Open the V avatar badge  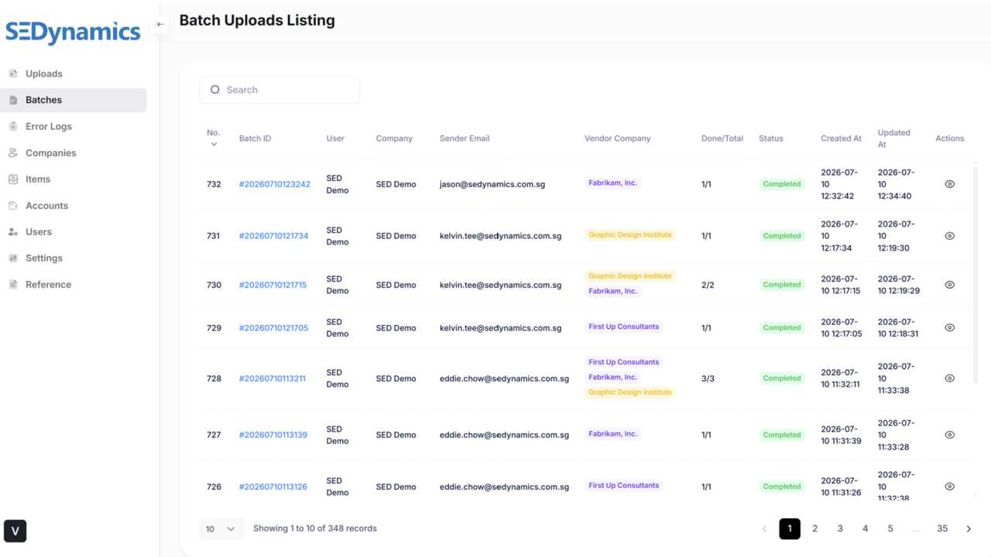click(15, 531)
